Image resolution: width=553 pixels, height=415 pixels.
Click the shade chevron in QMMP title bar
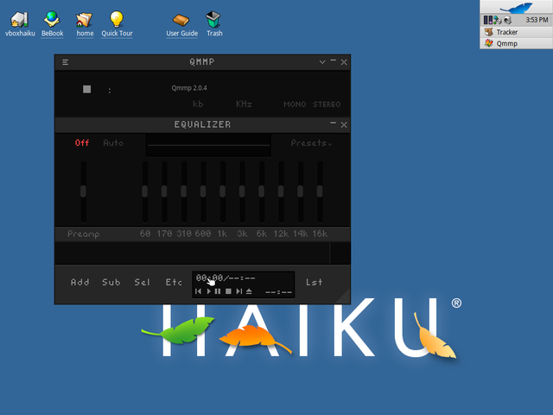coord(322,62)
